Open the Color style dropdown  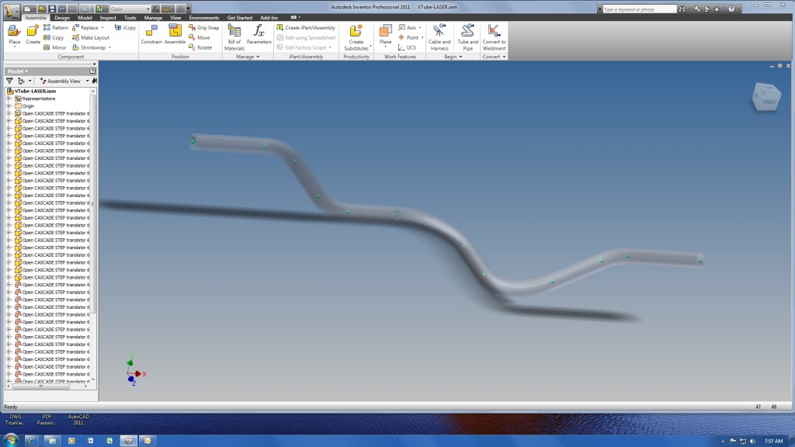tap(129, 9)
